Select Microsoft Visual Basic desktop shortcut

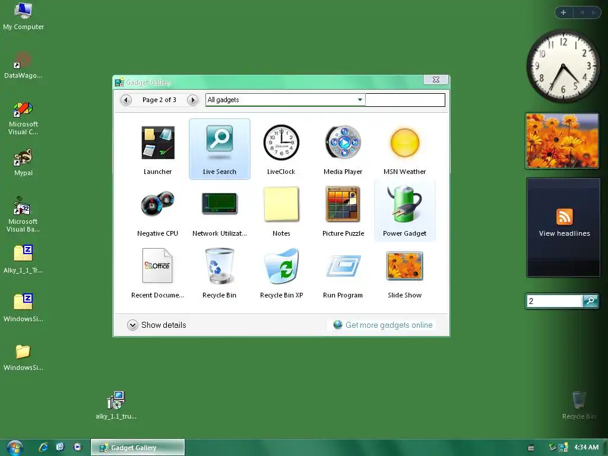coord(23,214)
